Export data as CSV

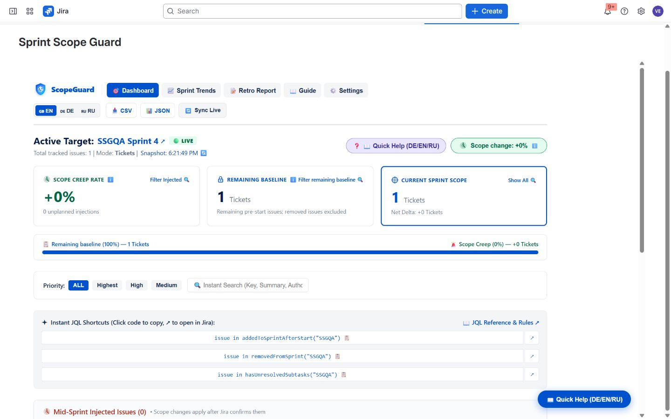(121, 110)
